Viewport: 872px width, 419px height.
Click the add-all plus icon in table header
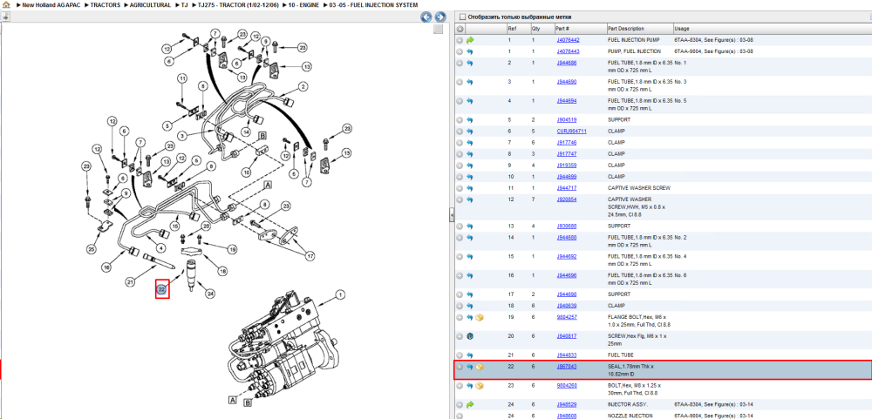[x=460, y=29]
